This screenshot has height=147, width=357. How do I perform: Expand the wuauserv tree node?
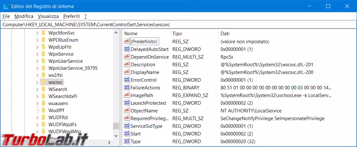[x=37, y=103]
